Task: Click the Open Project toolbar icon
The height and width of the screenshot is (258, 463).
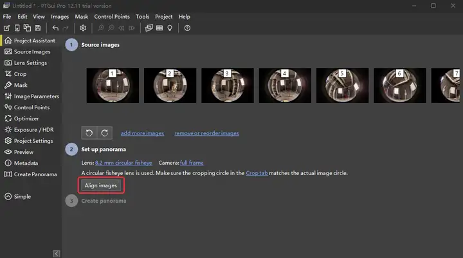Action: (17, 28)
